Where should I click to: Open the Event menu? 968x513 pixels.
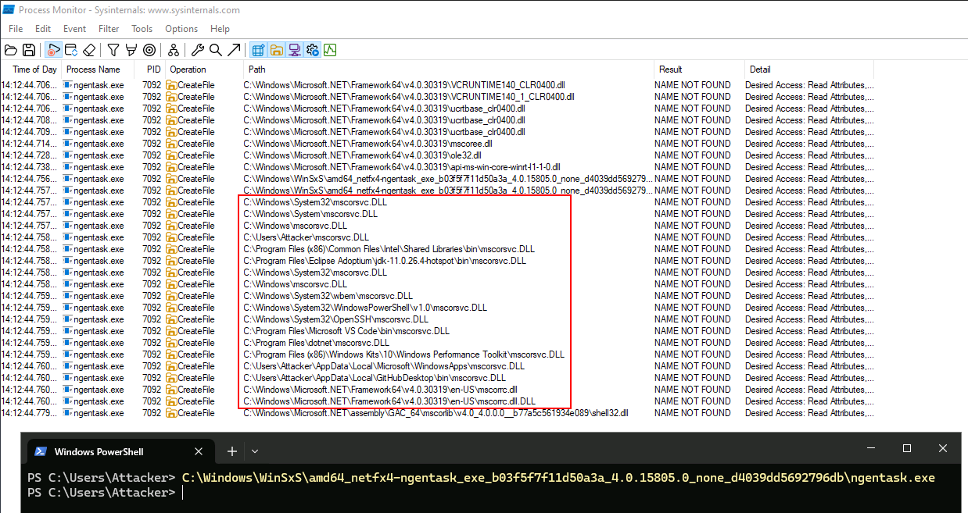[x=75, y=29]
